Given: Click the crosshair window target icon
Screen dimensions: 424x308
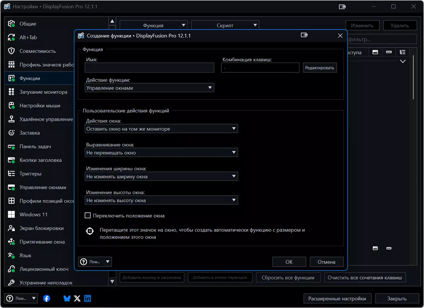Looking at the screenshot, I should [x=90, y=231].
